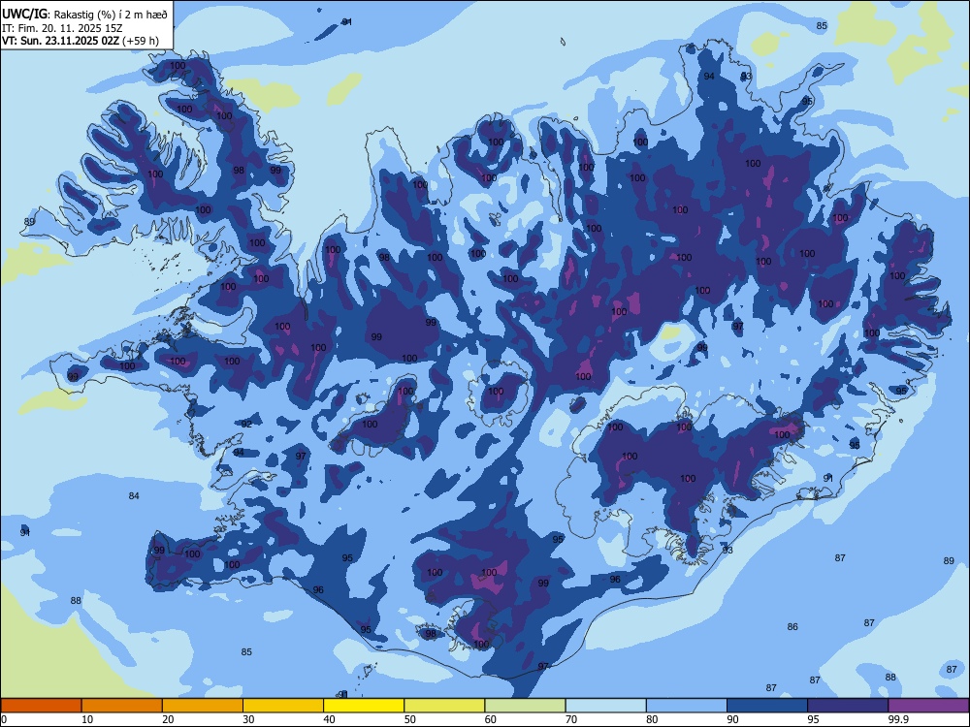This screenshot has width=970, height=727.
Task: Click the '86' humidity value on the map
Action: click(x=792, y=627)
